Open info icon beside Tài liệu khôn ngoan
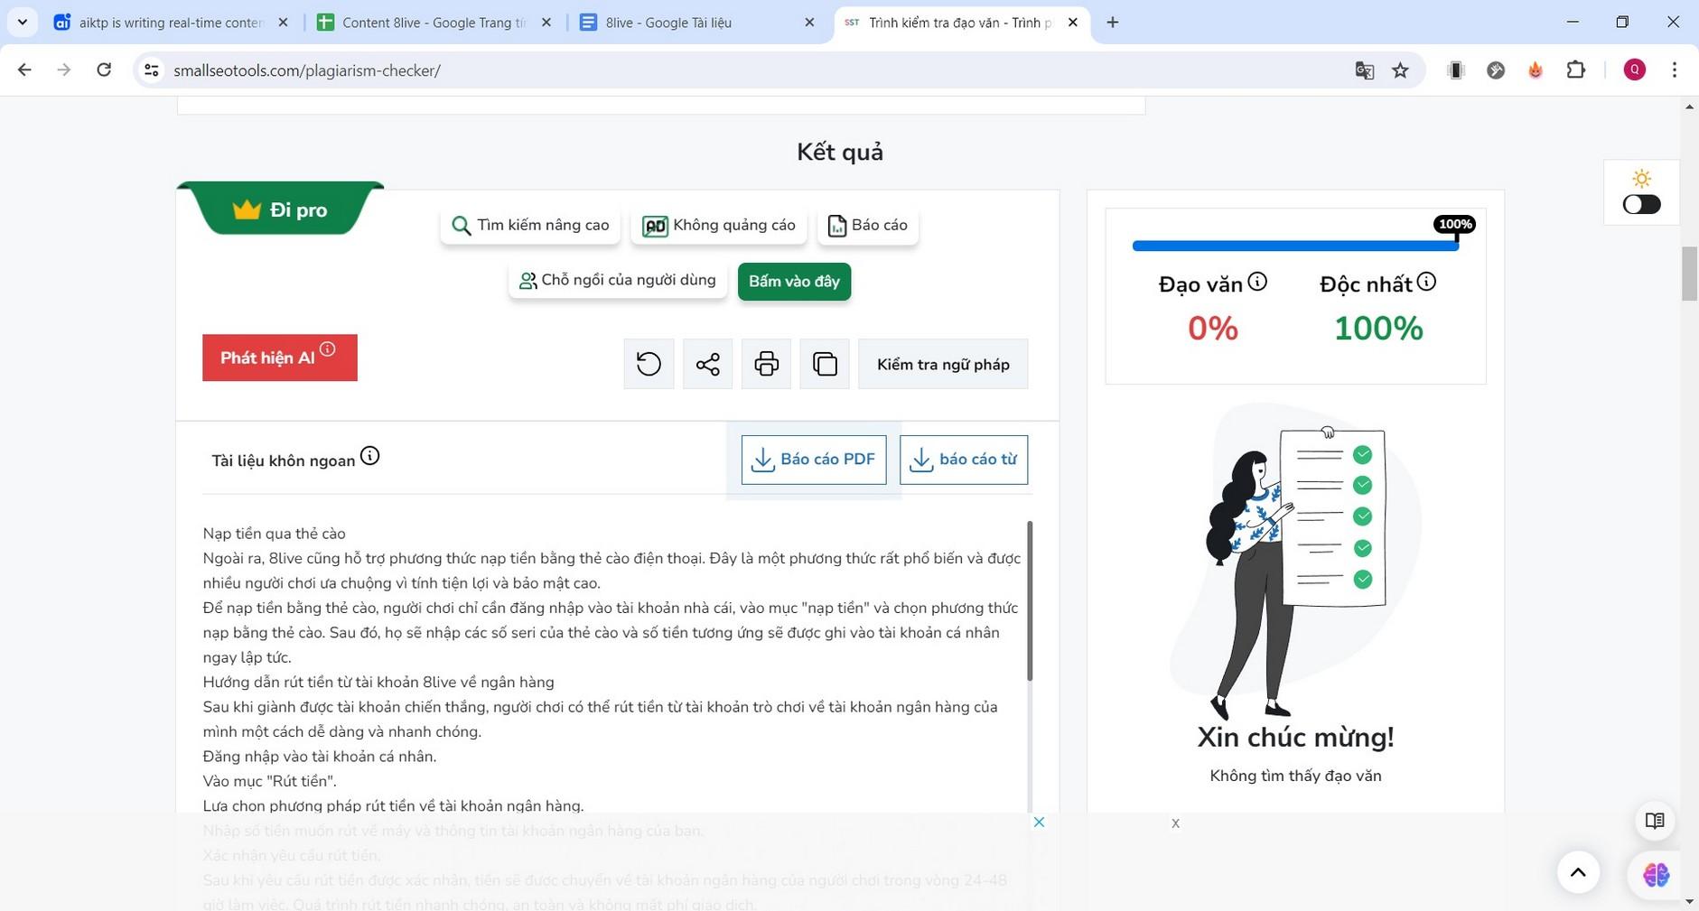This screenshot has width=1699, height=911. 370,456
